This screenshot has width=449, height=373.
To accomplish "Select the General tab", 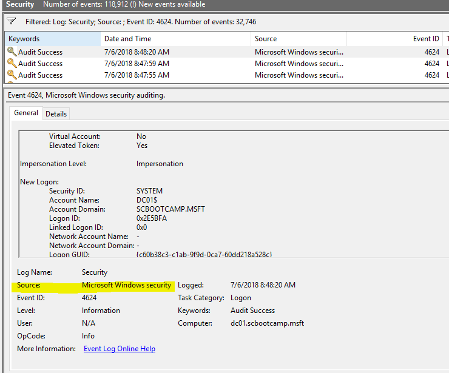I will 26,113.
